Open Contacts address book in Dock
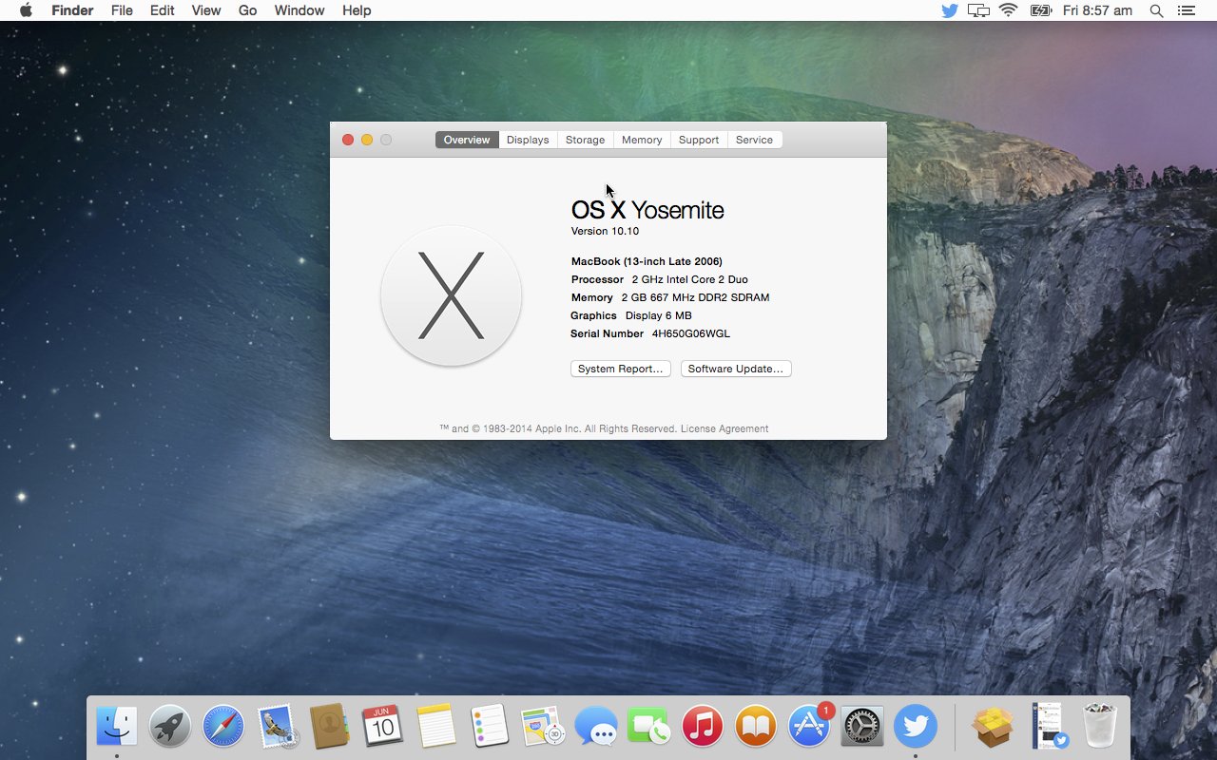The width and height of the screenshot is (1217, 760). 330,727
